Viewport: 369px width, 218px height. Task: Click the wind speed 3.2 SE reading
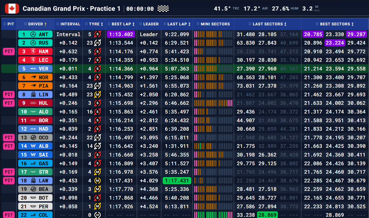click(x=311, y=8)
